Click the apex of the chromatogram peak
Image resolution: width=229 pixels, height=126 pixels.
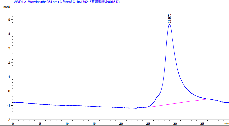pos(169,24)
